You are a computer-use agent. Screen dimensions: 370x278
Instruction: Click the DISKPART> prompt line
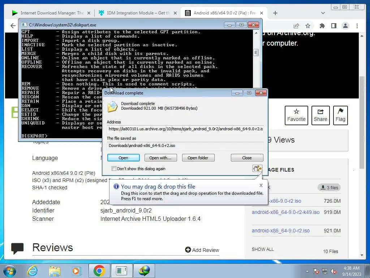click(x=34, y=136)
